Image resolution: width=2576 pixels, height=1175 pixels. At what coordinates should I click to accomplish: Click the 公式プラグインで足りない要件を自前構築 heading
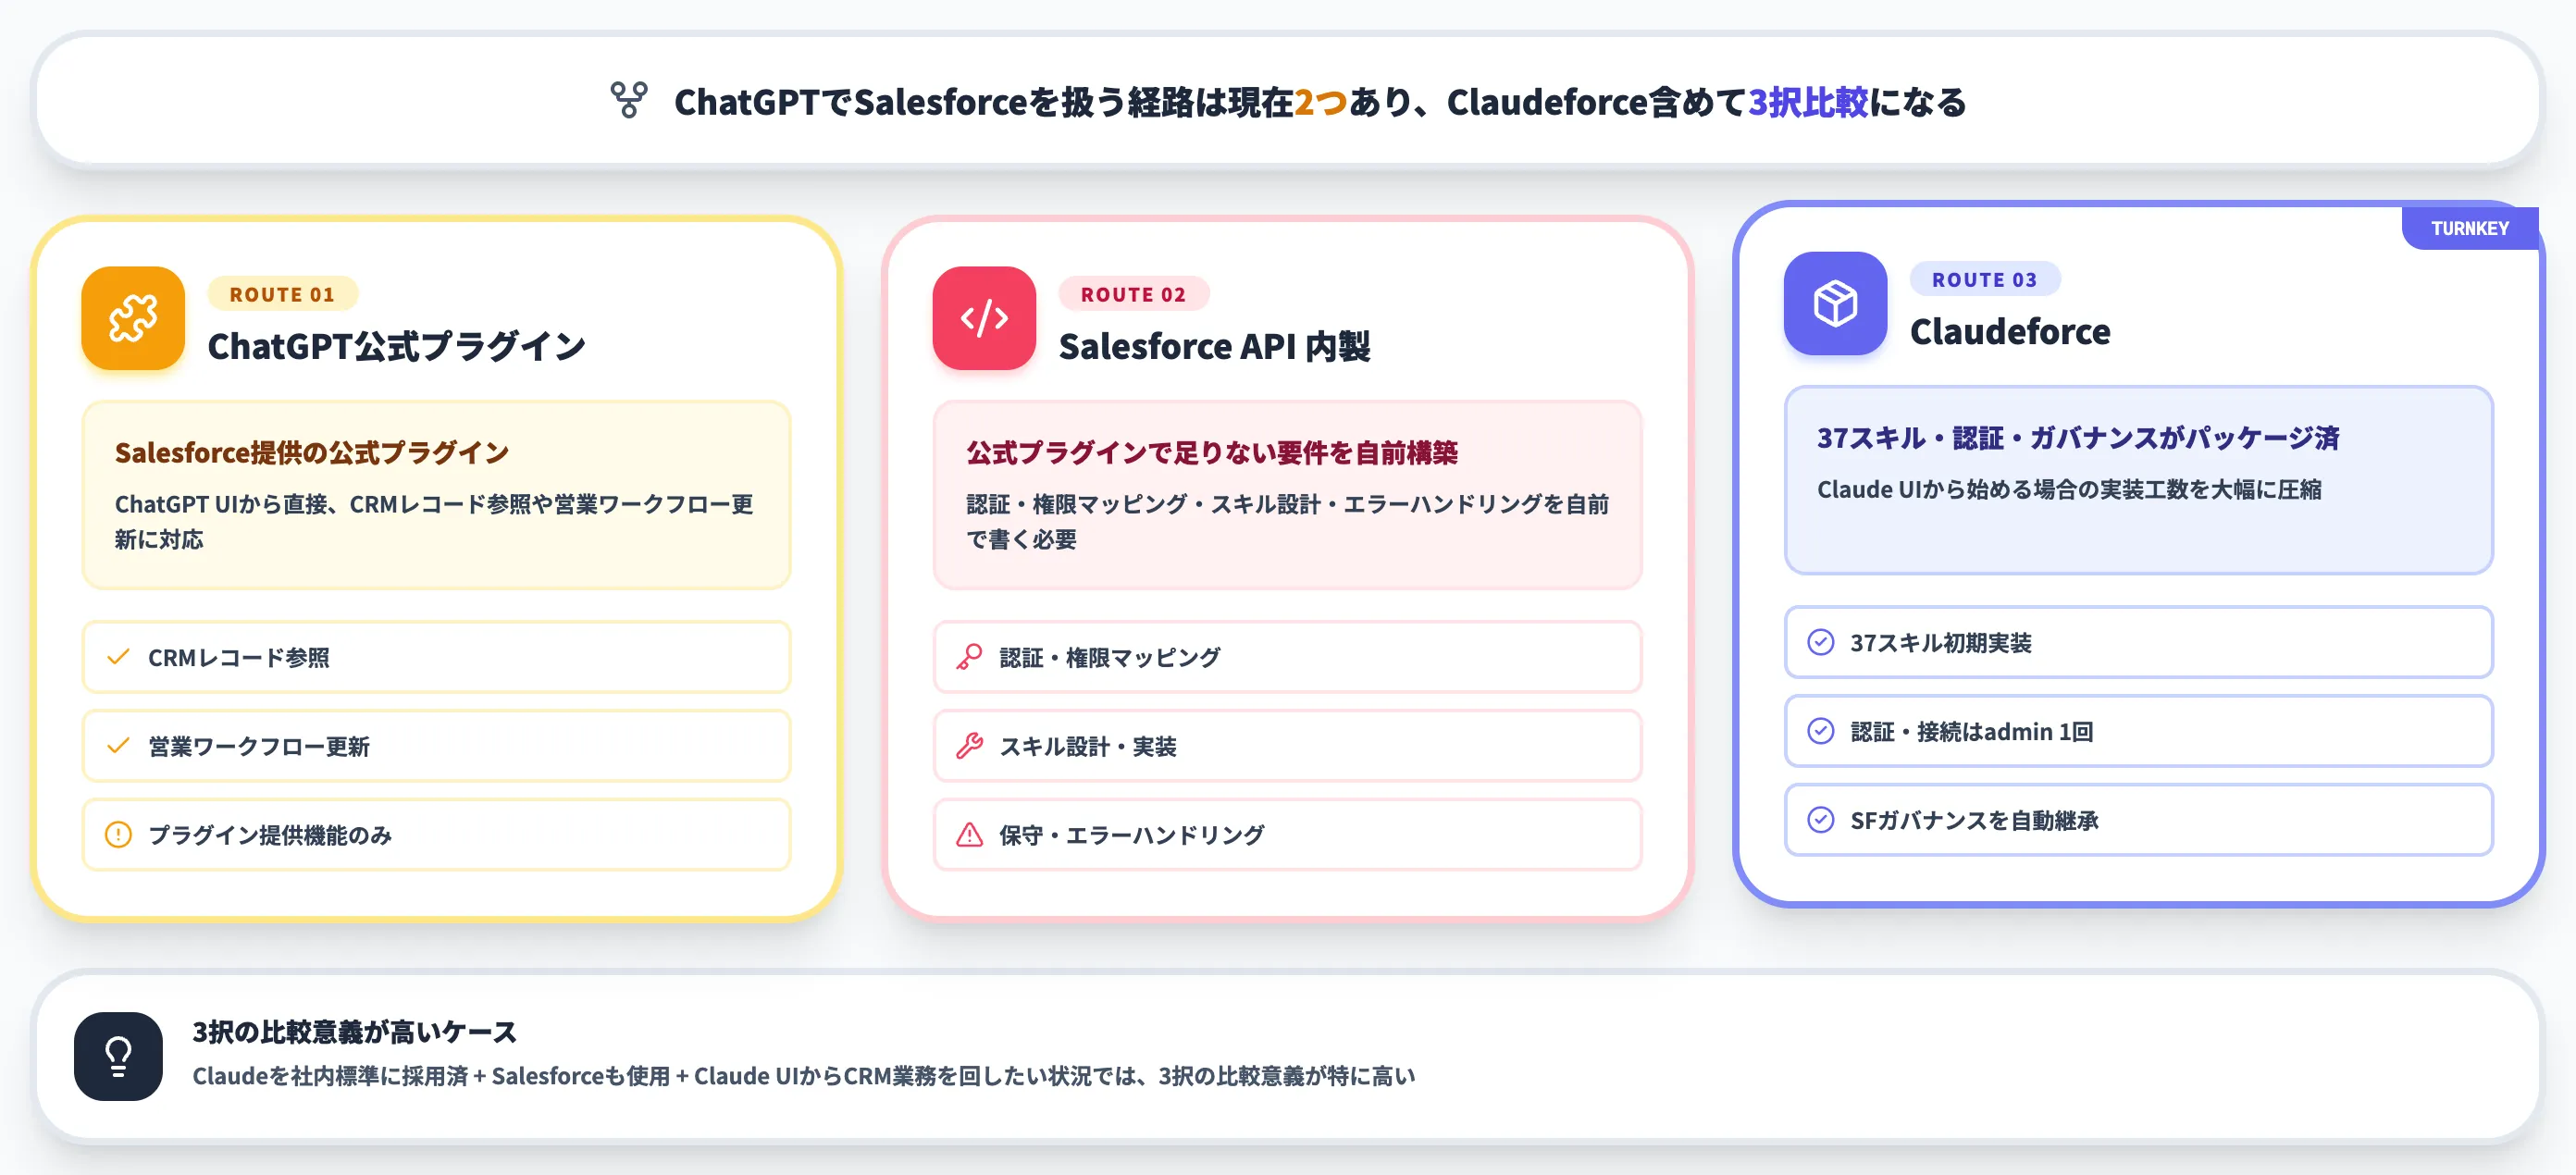tap(1211, 452)
